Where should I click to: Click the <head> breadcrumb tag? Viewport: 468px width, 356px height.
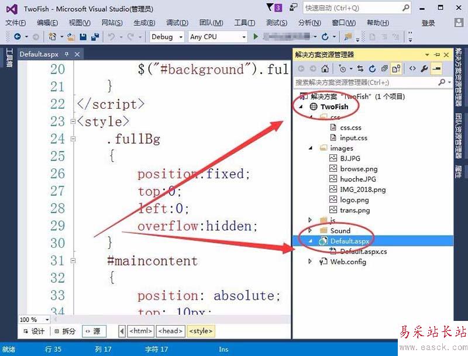[x=170, y=331]
